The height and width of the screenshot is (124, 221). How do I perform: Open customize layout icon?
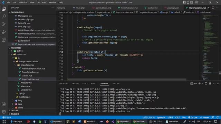click(196, 2)
